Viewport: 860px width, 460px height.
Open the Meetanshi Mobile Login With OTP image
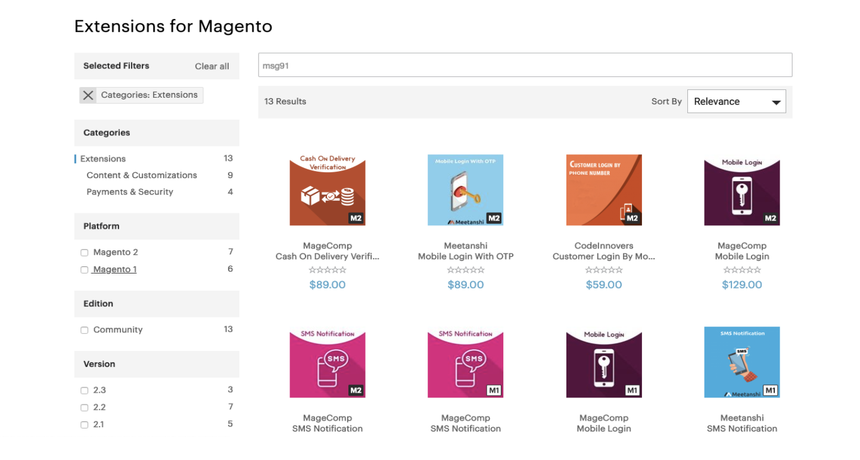[x=465, y=190]
